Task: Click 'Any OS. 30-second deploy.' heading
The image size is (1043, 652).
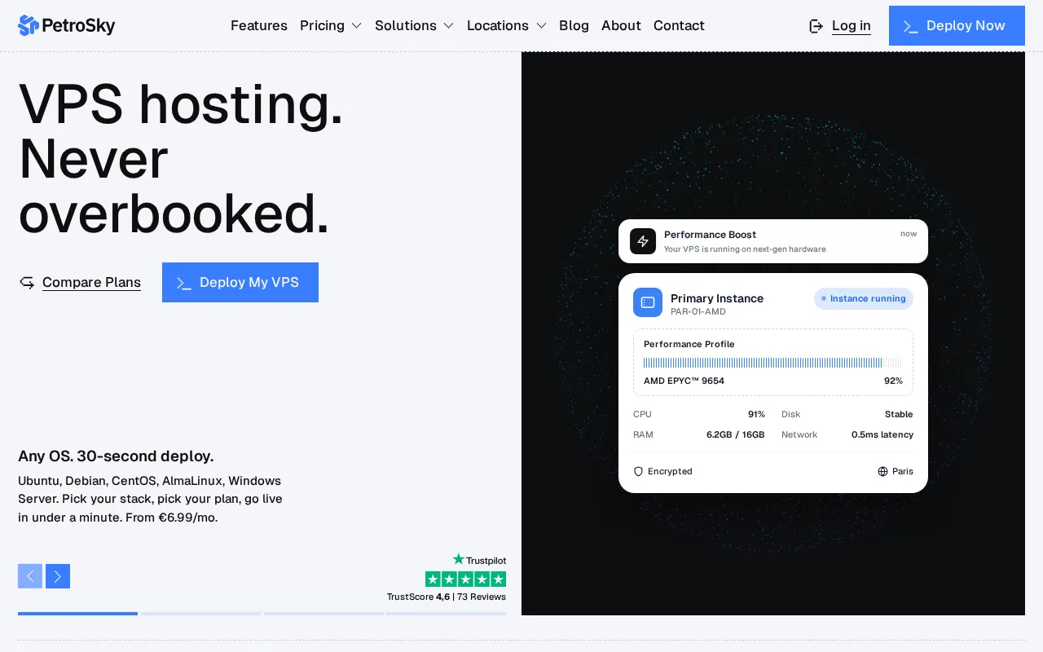Action: pos(116,456)
